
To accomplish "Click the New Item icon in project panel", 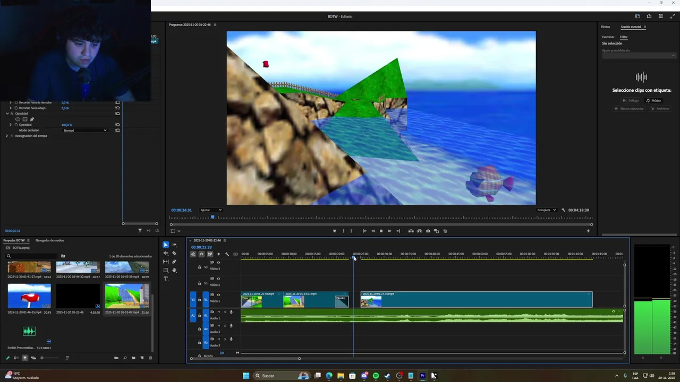I will point(142,358).
